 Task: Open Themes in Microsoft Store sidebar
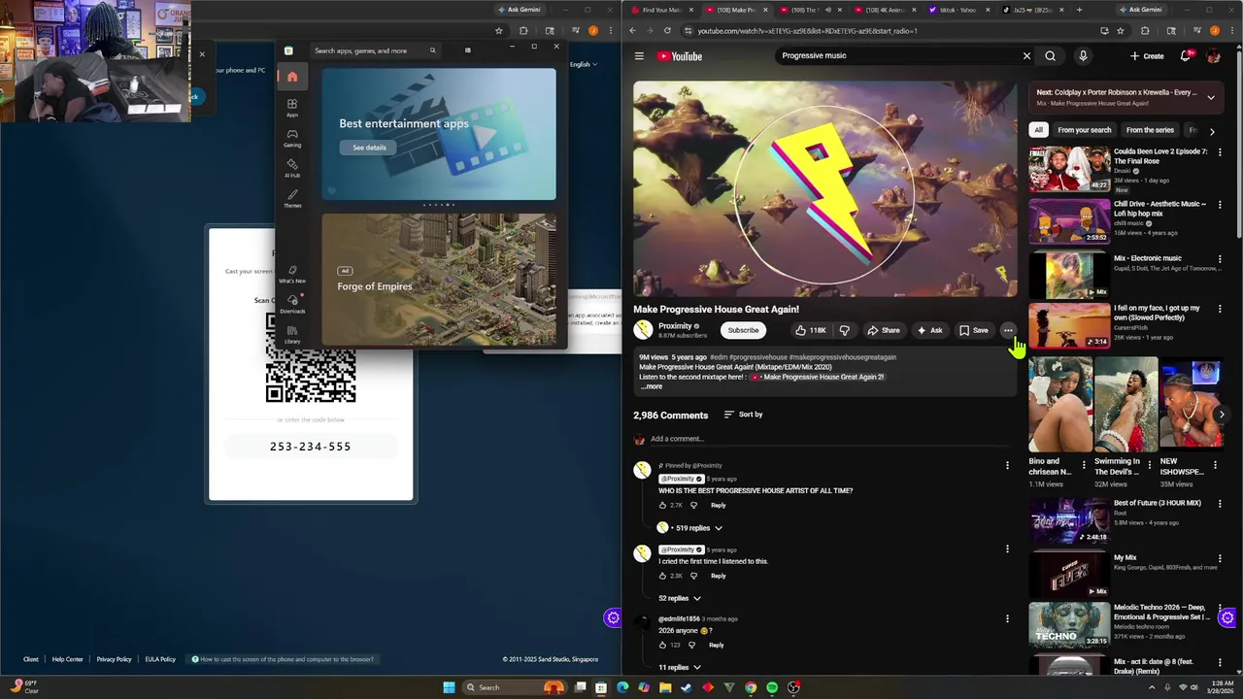291,198
